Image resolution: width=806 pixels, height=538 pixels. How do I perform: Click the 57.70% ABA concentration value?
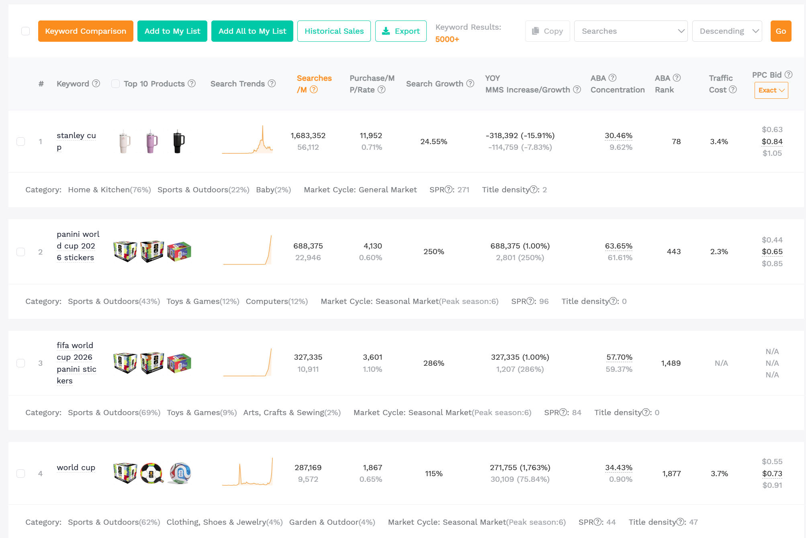click(619, 357)
